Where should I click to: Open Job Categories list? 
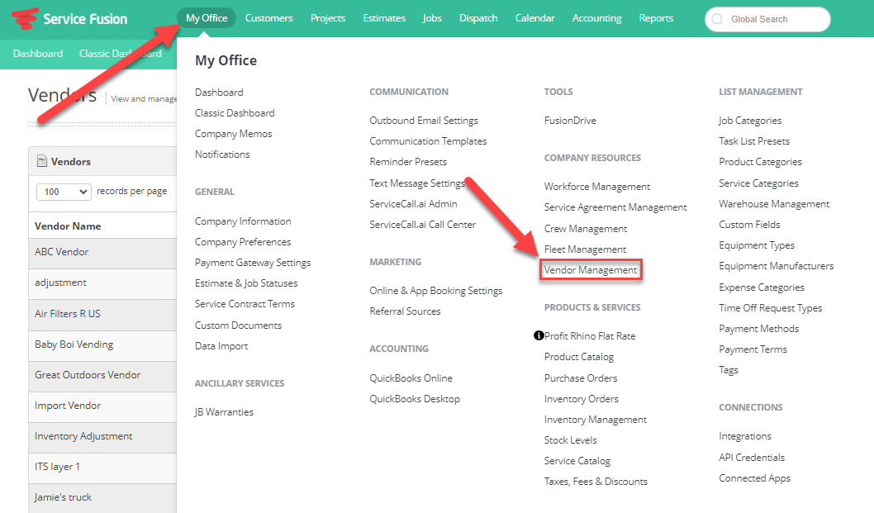750,121
